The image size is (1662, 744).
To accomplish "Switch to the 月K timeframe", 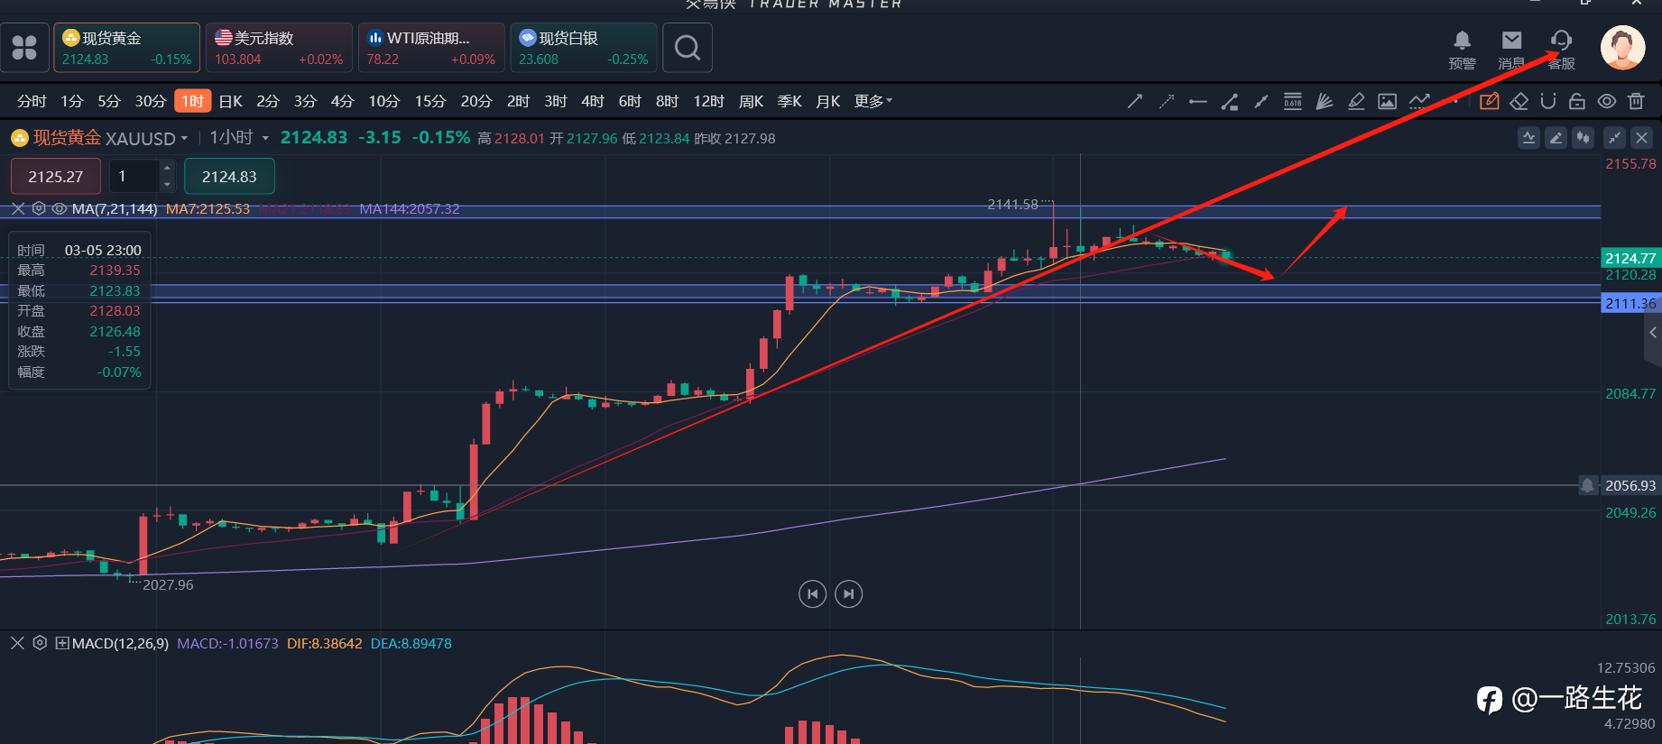I will pyautogui.click(x=828, y=101).
